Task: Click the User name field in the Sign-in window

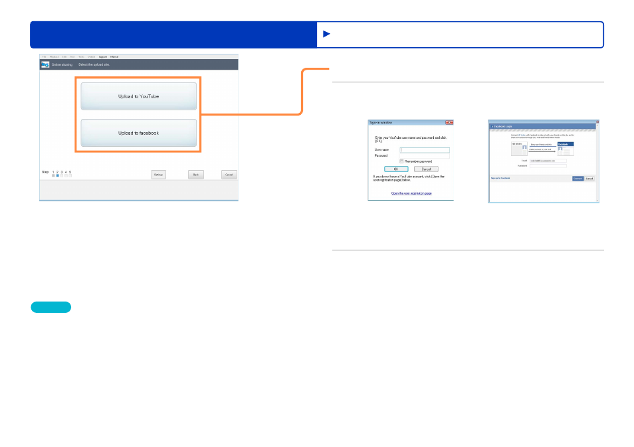Action: [x=425, y=150]
